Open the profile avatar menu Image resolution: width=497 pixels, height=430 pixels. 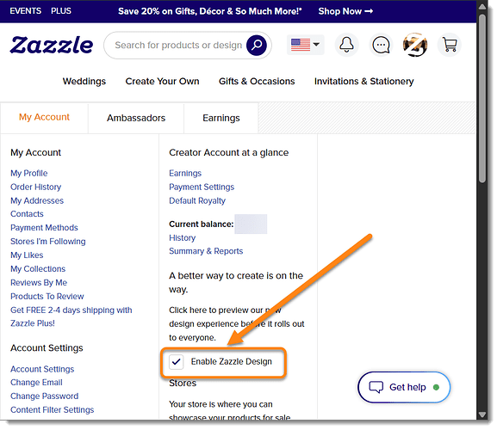[415, 45]
